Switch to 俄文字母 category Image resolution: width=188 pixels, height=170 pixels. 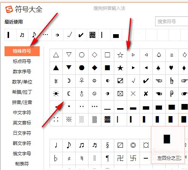tap(22, 154)
